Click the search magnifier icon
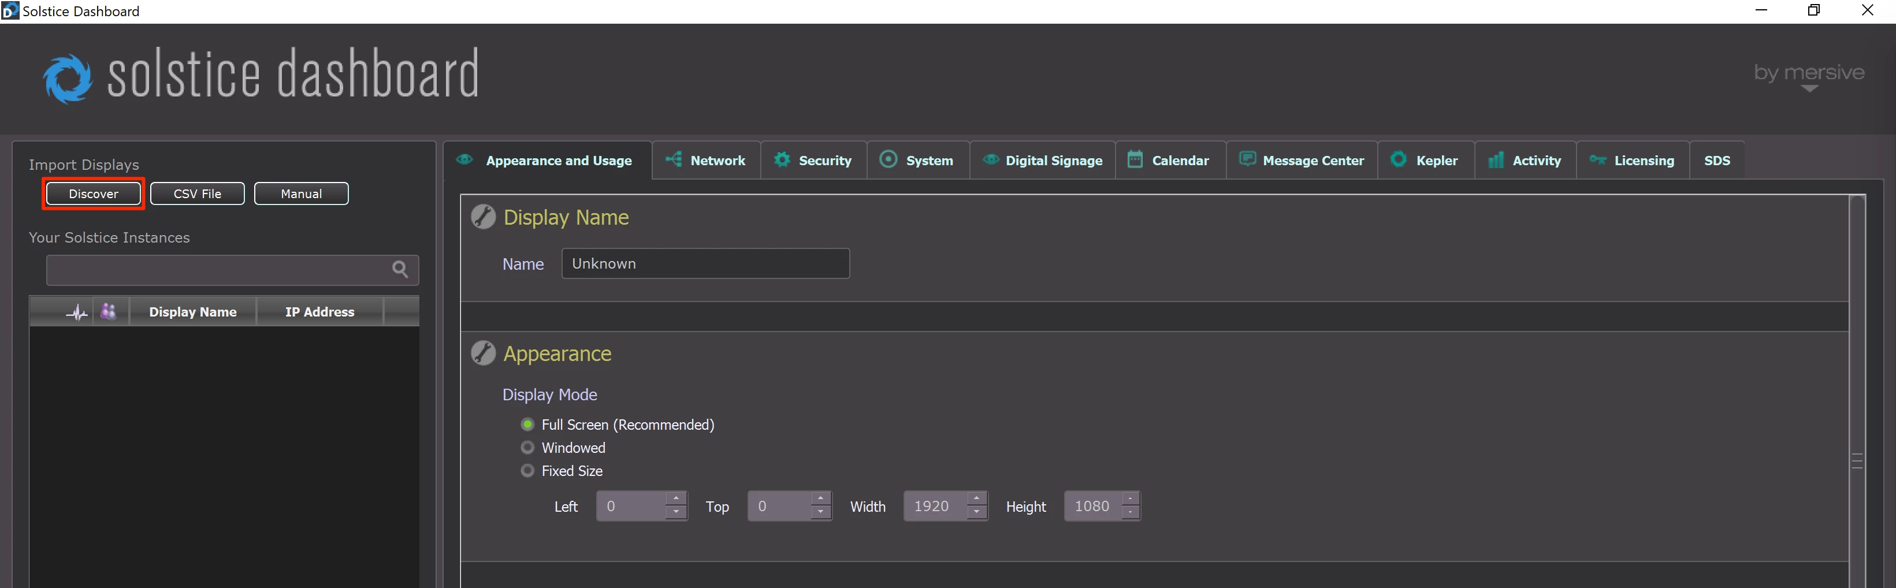Screen dimensions: 1896x588 coord(400,269)
